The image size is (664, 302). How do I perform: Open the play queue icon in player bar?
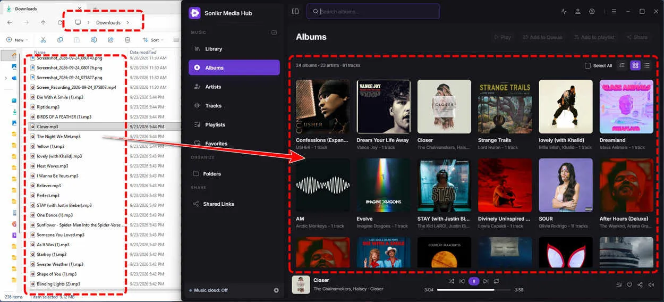619,284
